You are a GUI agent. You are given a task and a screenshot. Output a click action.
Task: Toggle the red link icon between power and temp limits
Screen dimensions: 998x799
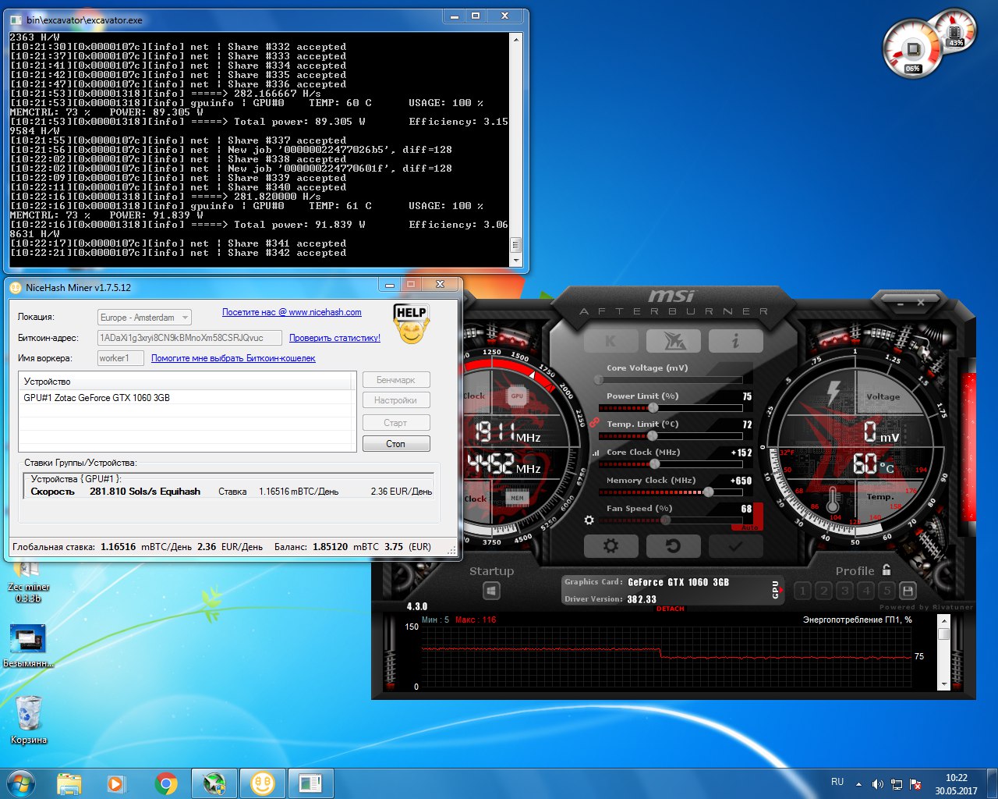[x=594, y=422]
